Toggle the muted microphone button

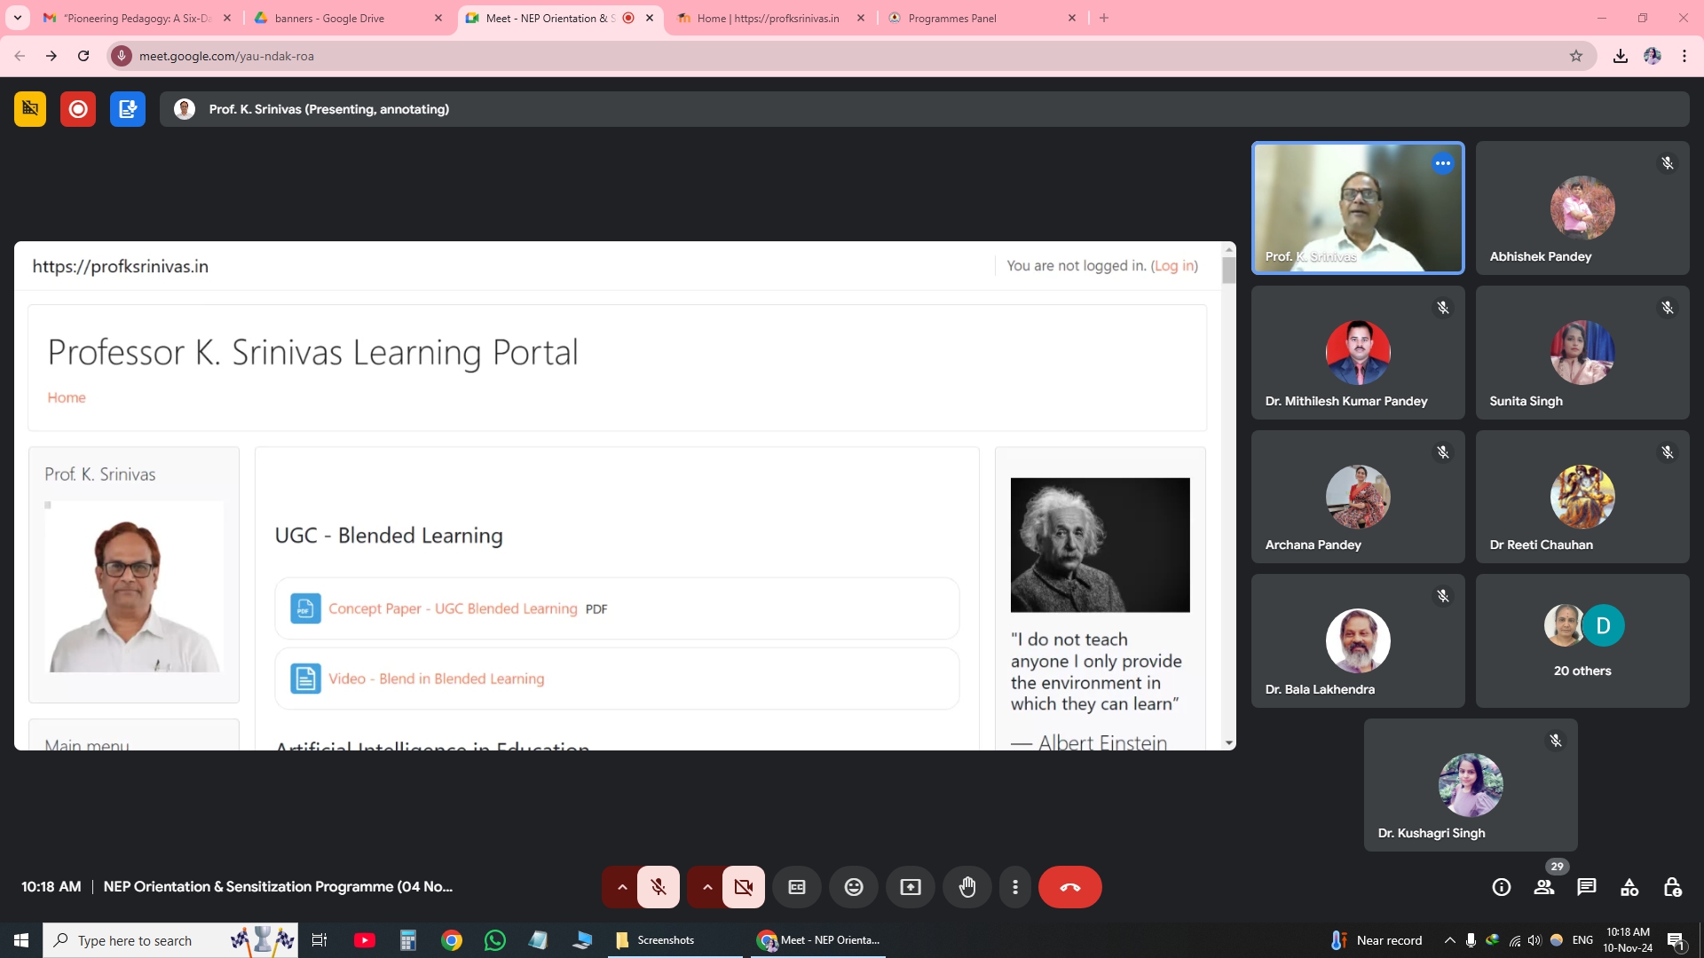click(659, 887)
